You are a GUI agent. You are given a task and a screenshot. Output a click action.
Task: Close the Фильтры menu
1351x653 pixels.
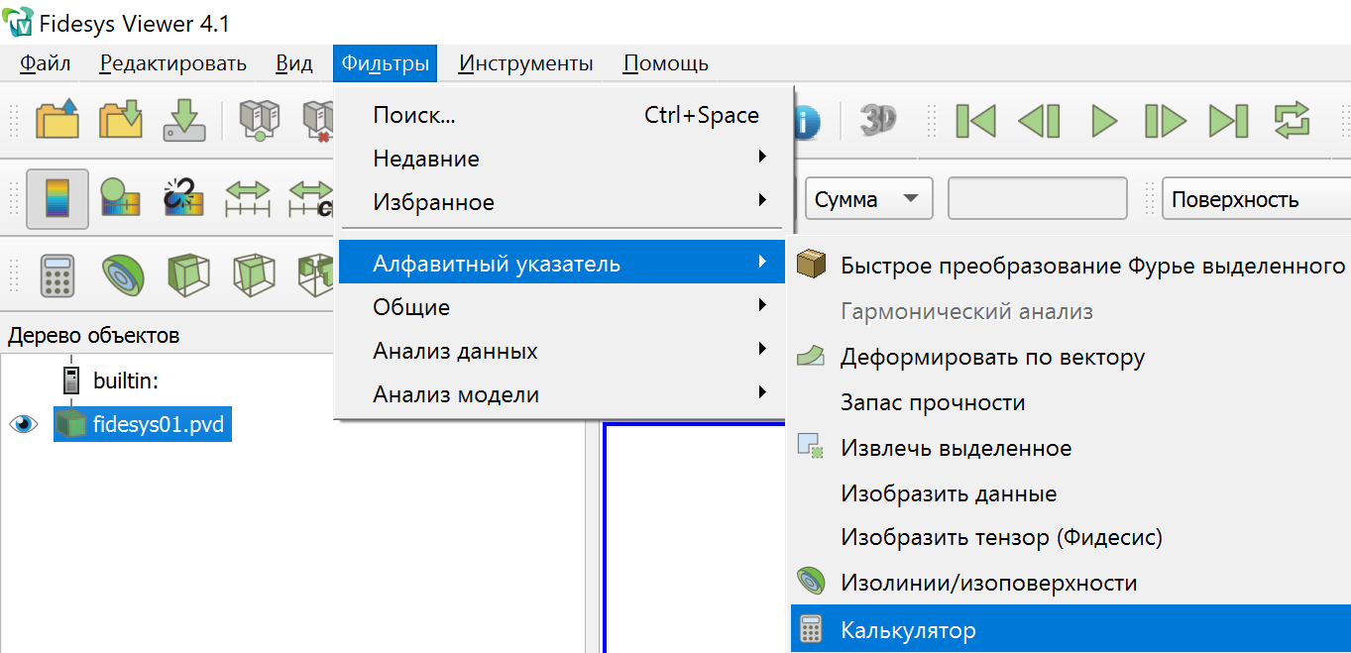click(386, 64)
